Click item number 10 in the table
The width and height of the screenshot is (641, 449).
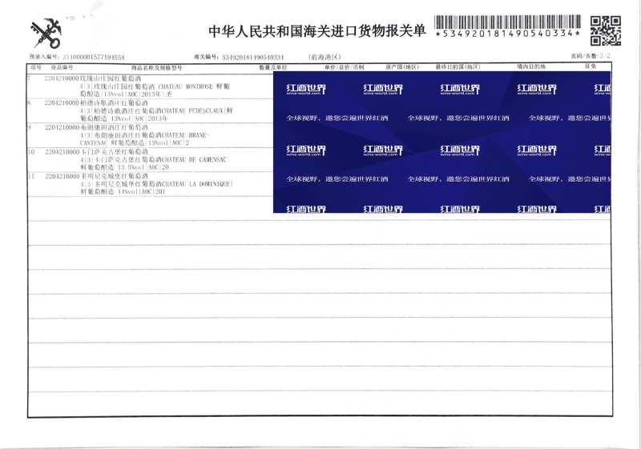[x=31, y=152]
